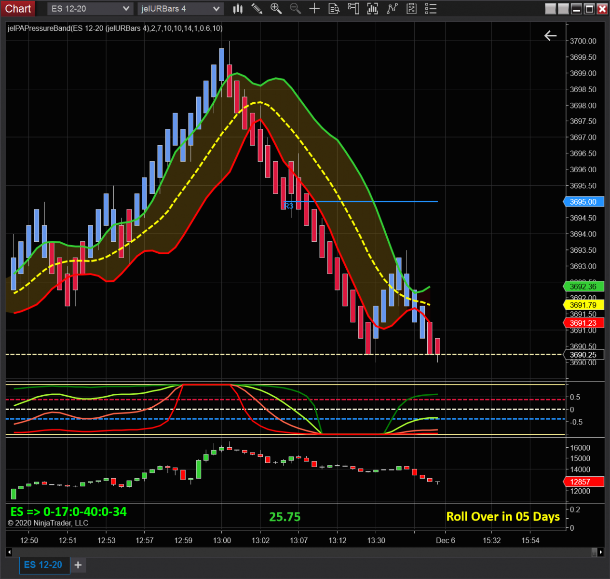Open the Chart menu button
Viewport: 610px width, 579px height.
[18, 9]
